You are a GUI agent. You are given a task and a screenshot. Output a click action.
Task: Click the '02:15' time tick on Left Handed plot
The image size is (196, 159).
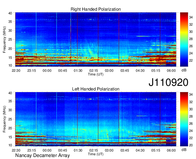click(93, 150)
